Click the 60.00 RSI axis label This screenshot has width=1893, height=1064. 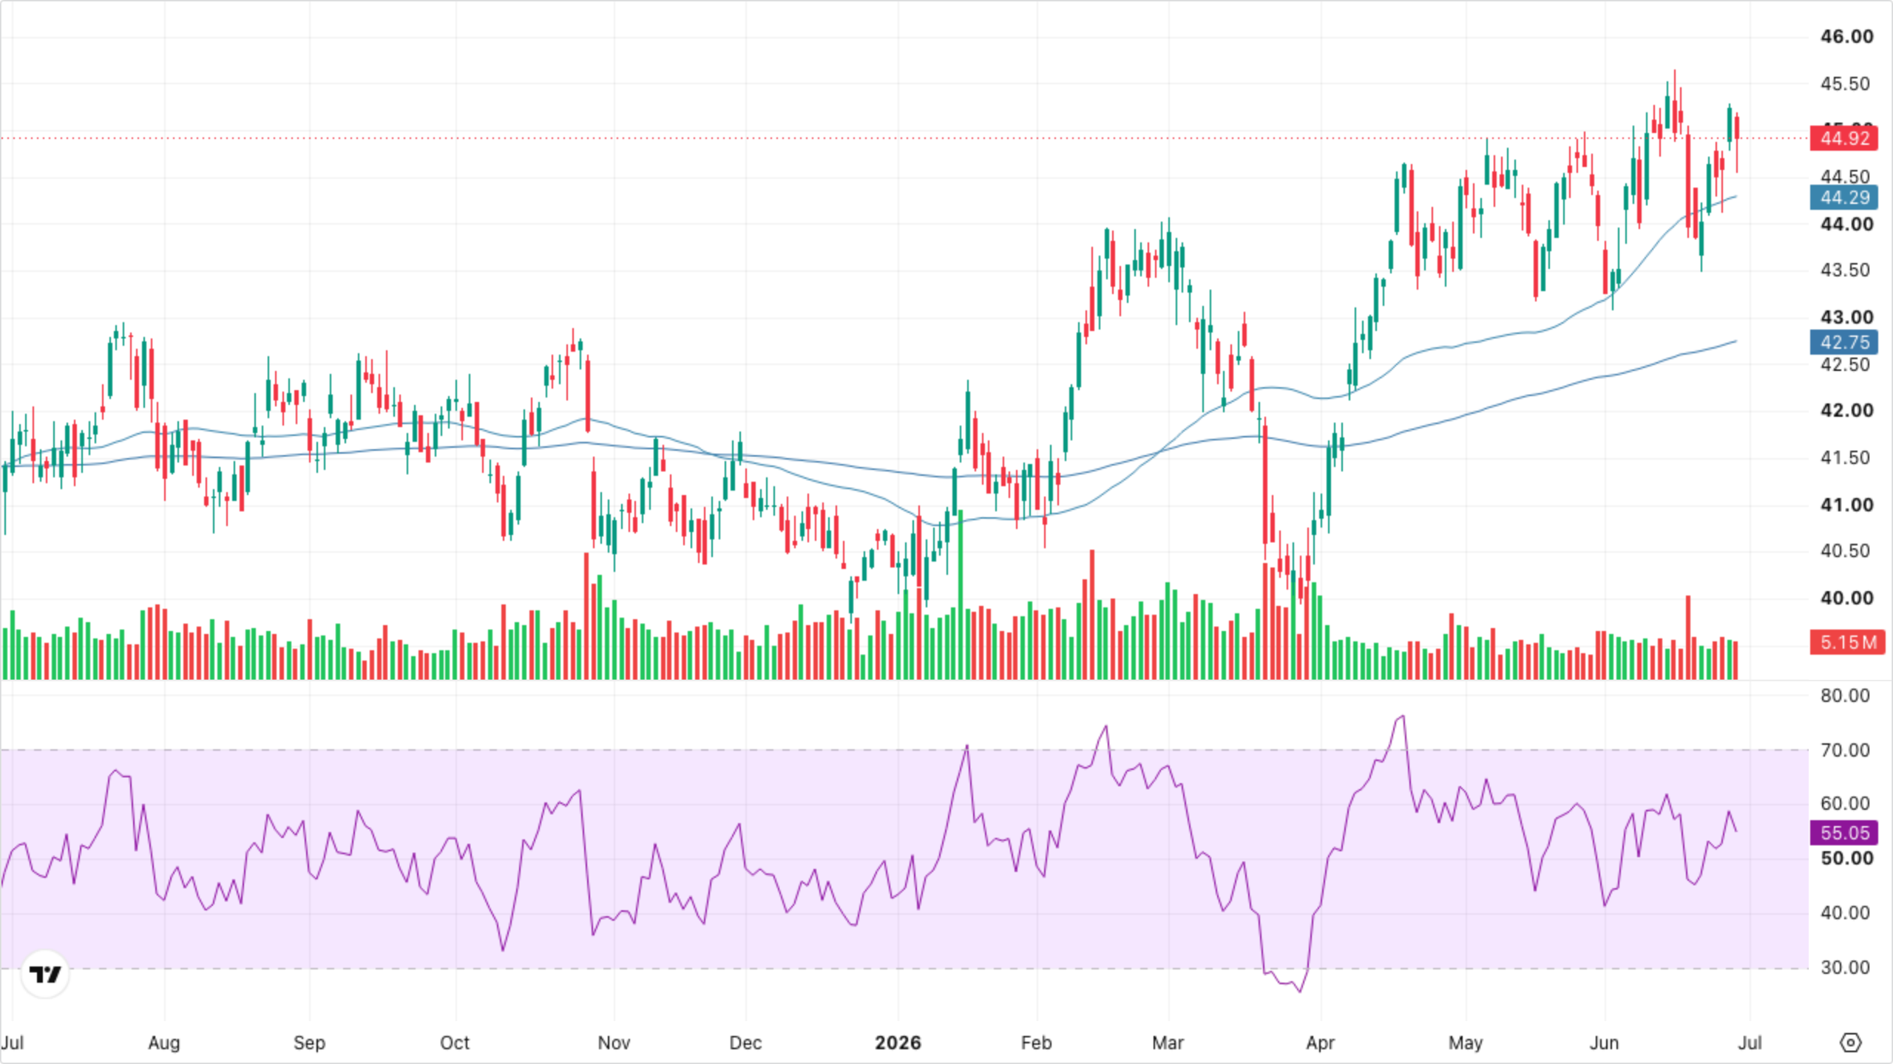click(1845, 804)
